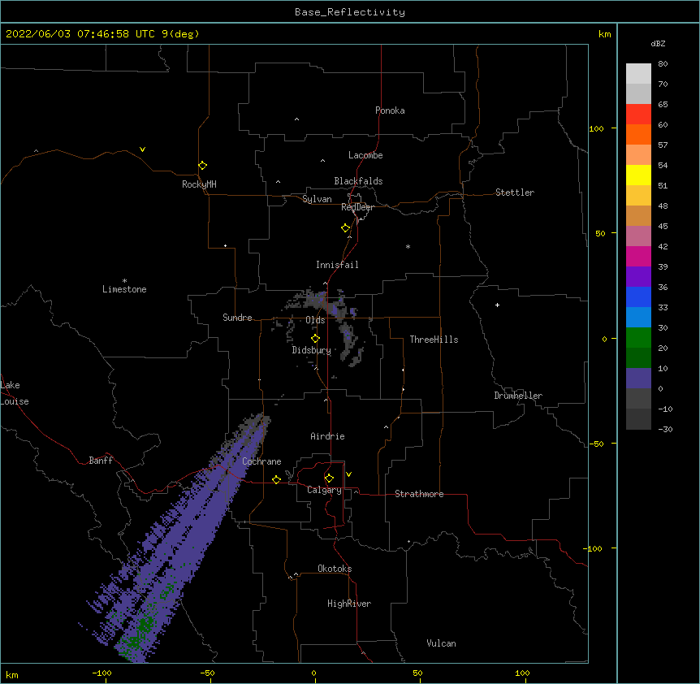The image size is (700, 684).
Task: Click the Drumheller map label
Action: tap(518, 396)
